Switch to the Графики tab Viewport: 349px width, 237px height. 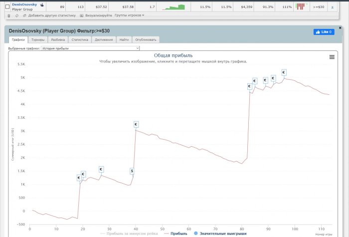(18, 39)
